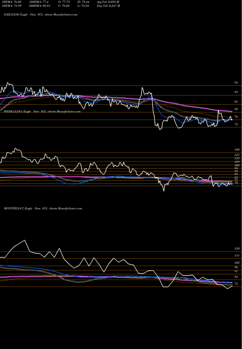Click the Day Vol value text
This screenshot has height=349, width=242.
108,6
